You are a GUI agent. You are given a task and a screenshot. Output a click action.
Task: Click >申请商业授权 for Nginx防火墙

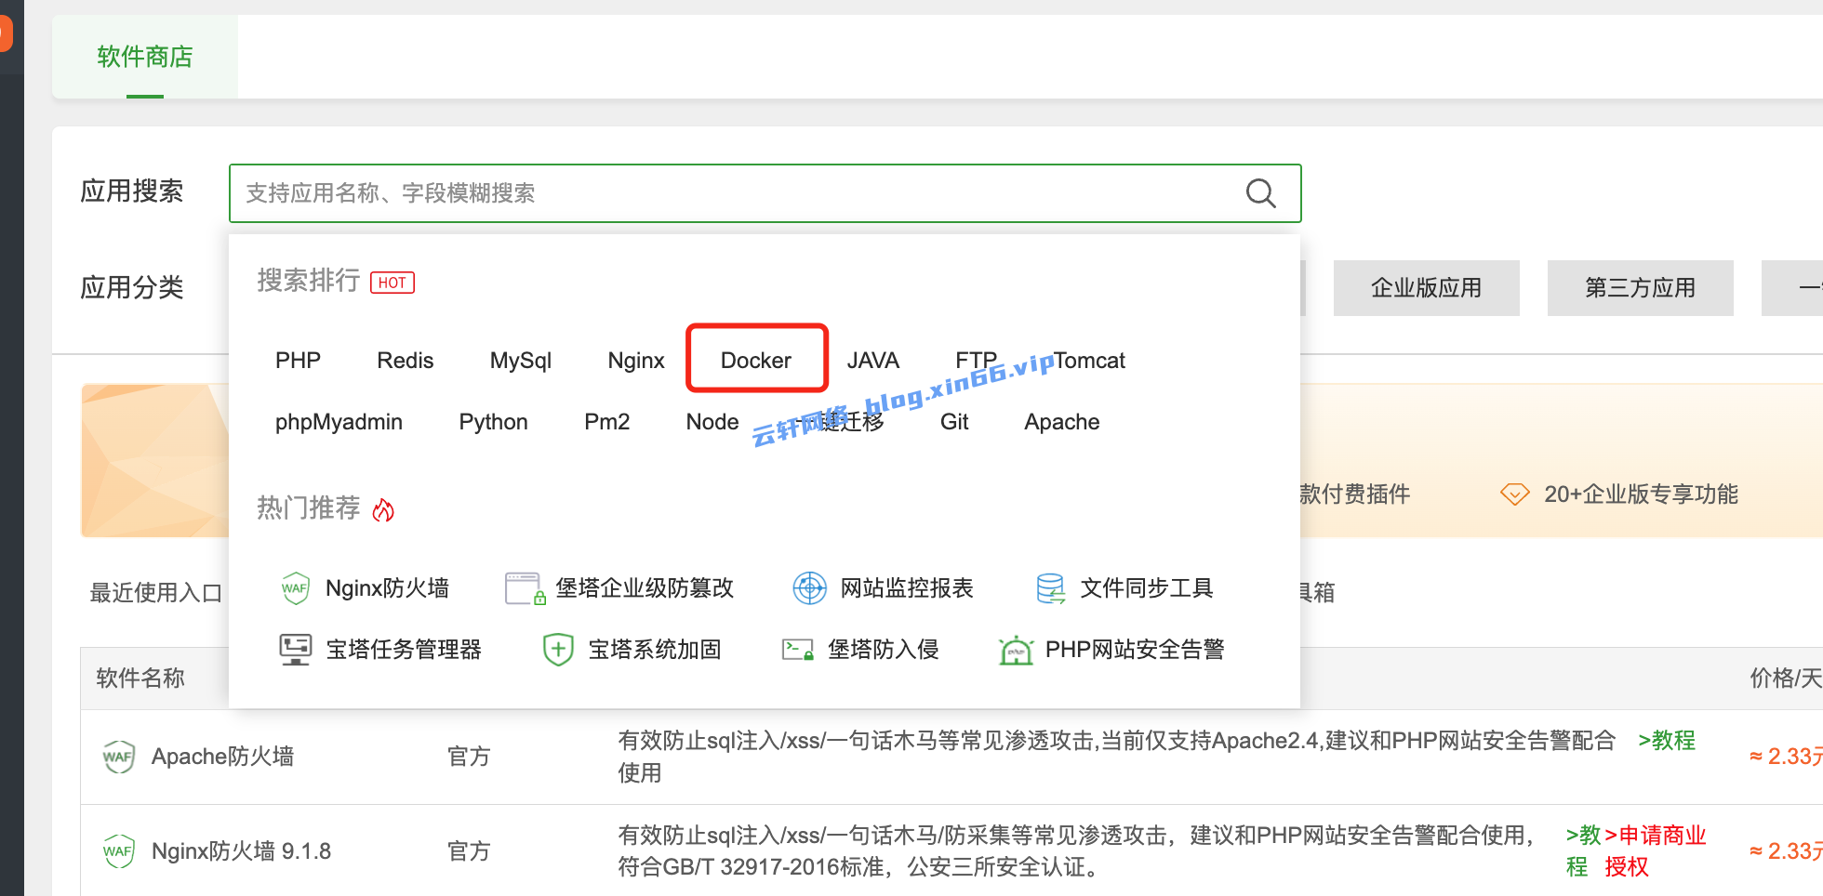(x=1656, y=851)
